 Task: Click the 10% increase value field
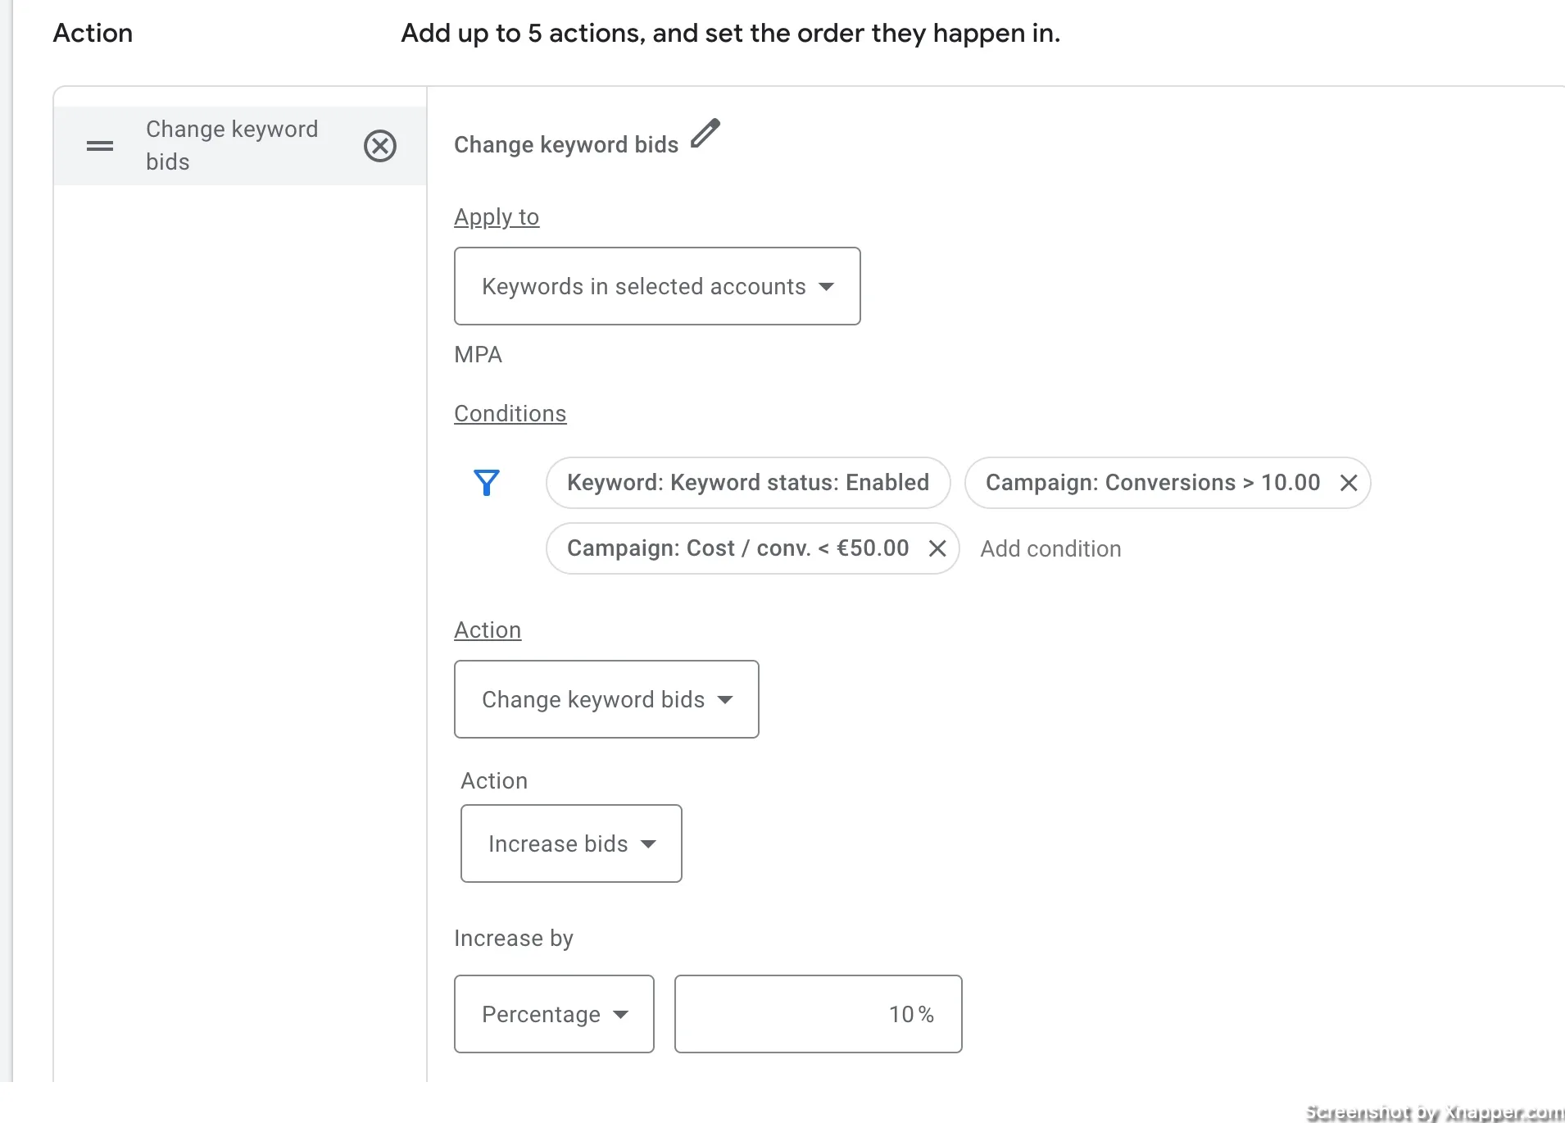(818, 1014)
